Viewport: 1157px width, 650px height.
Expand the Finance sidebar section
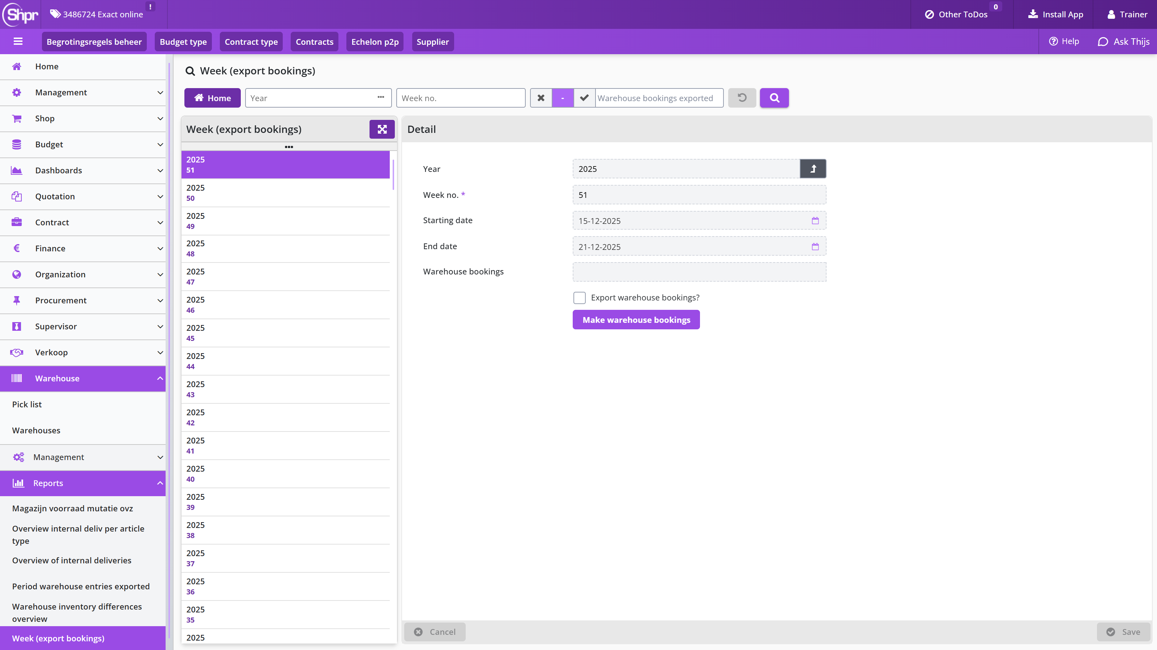(83, 248)
